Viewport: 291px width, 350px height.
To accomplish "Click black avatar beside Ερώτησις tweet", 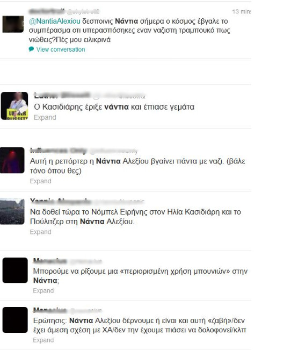I will tap(15, 320).
